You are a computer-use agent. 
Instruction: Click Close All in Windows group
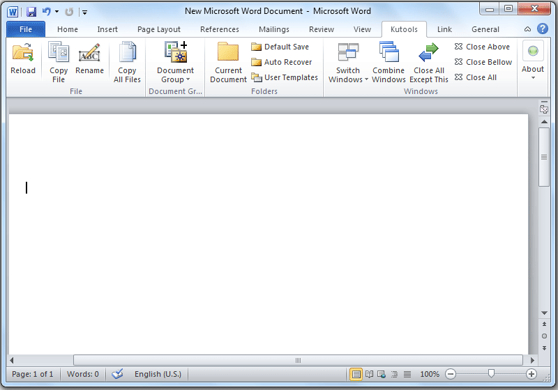pos(476,77)
